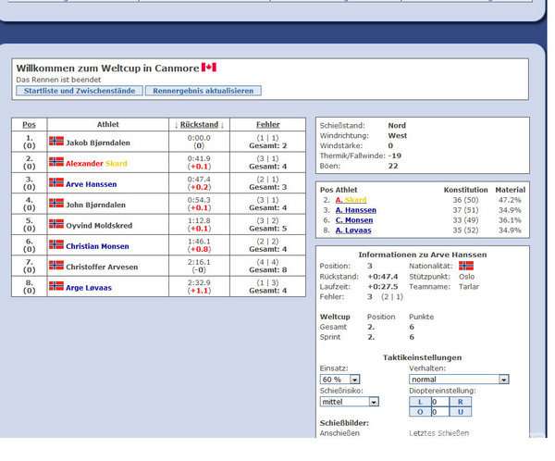Click Jakob Bjørndalen athlete name

[x=98, y=143]
